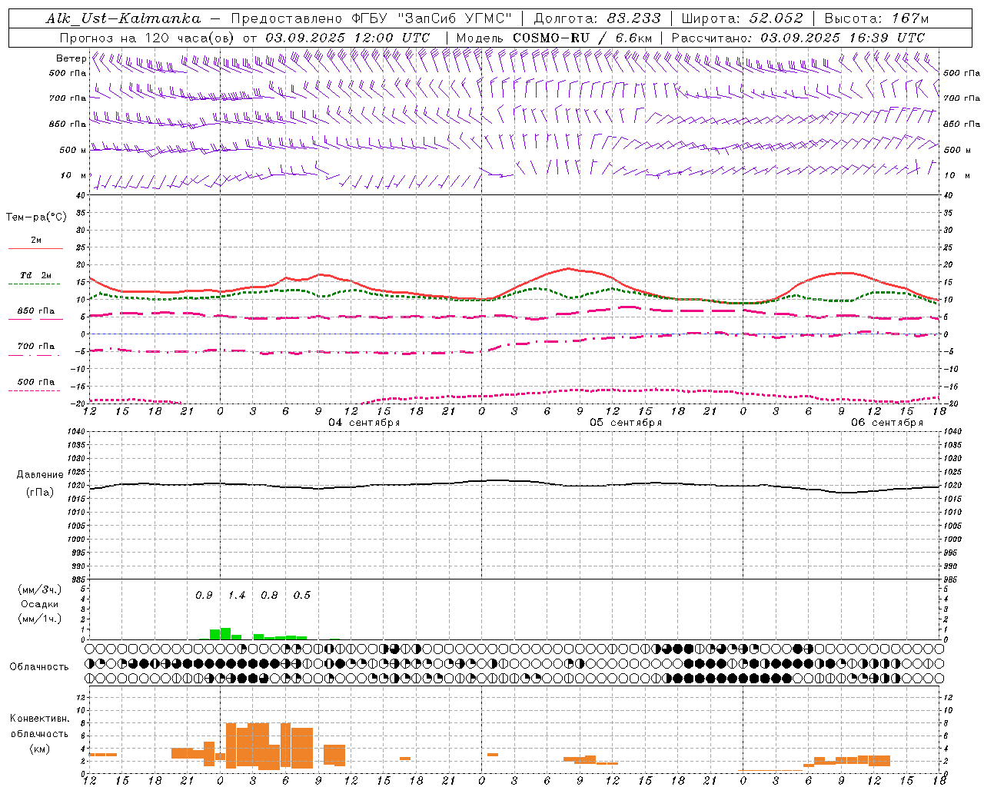984x787 pixels.
Task: Click the 700 гПа temperature legend label
Action: (36, 346)
